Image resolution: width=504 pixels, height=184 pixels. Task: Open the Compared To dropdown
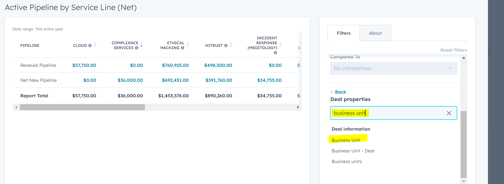pos(393,69)
